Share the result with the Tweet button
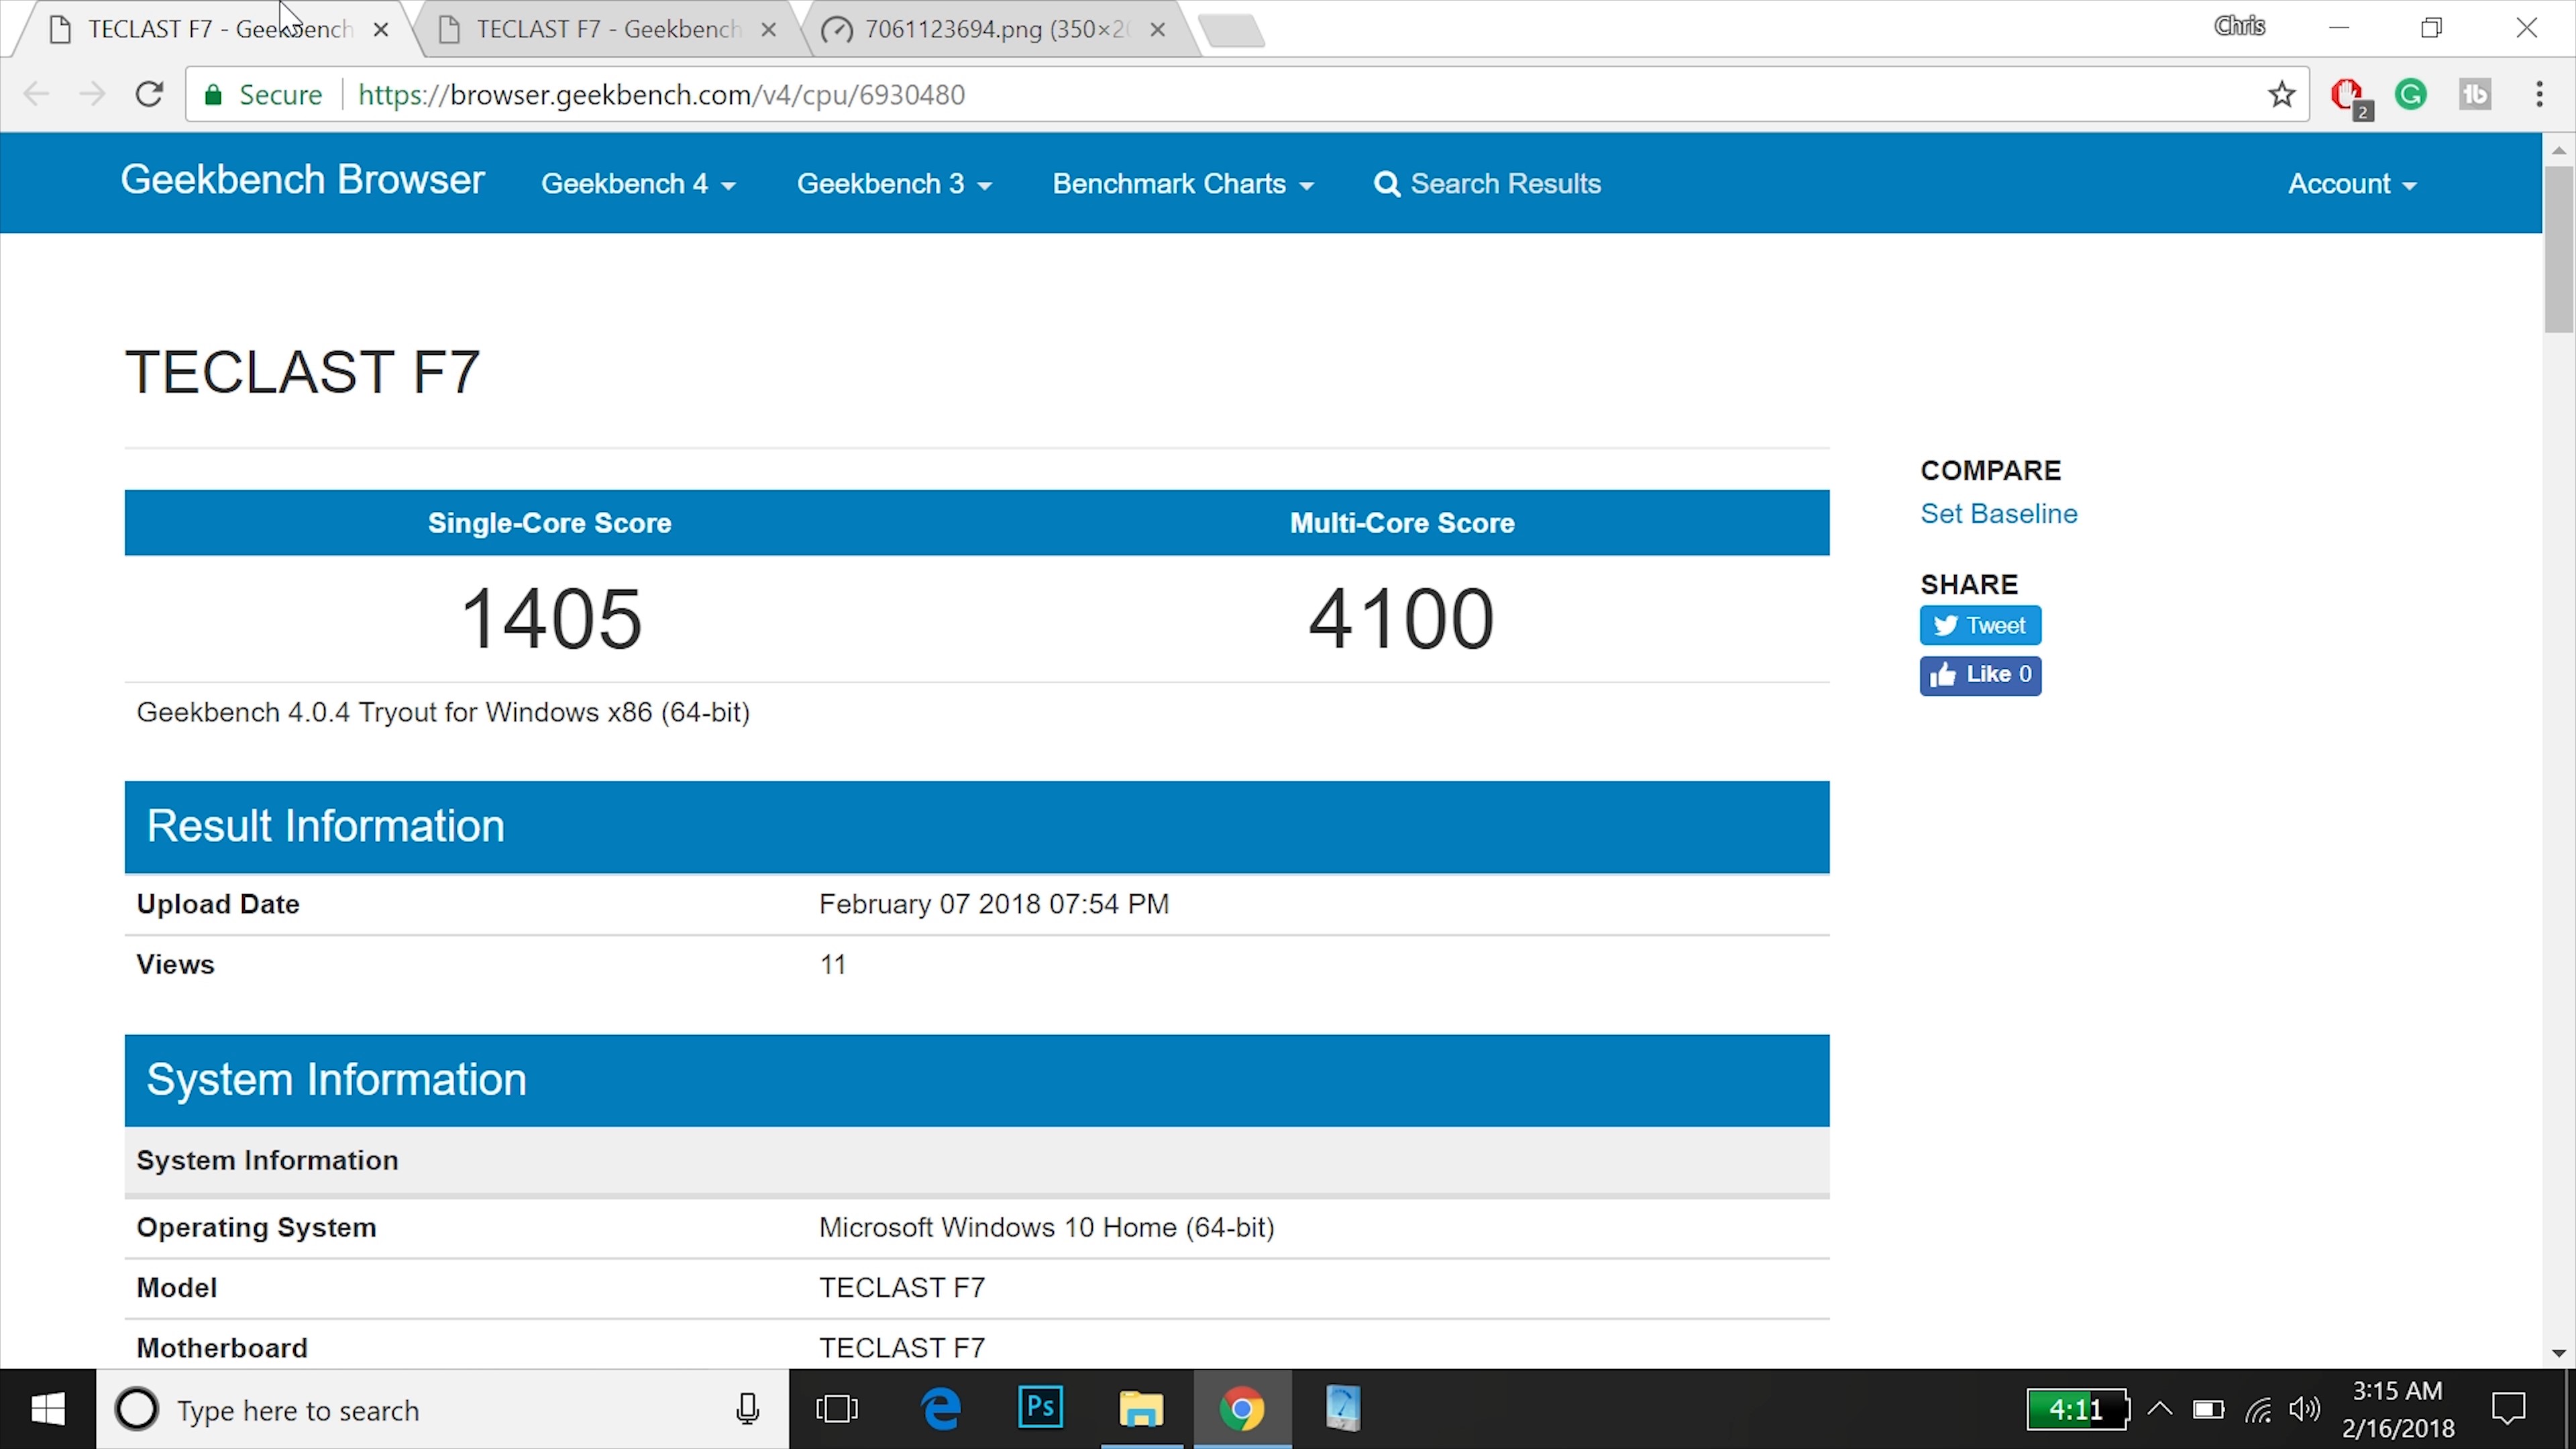This screenshot has width=2576, height=1449. (1980, 626)
